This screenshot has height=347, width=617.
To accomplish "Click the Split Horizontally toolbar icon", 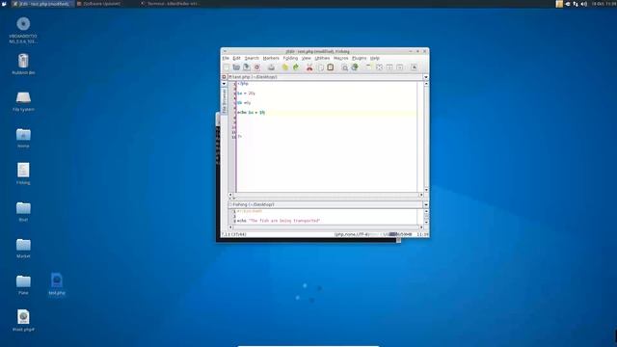I will click(389, 67).
